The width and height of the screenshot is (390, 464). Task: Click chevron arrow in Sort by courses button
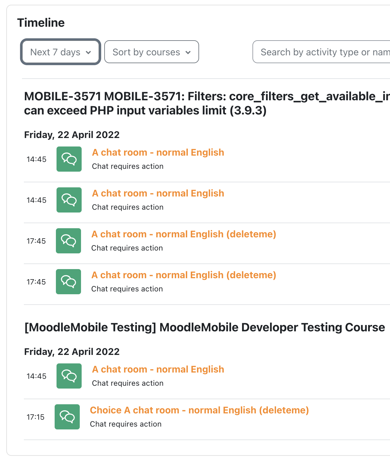click(188, 52)
